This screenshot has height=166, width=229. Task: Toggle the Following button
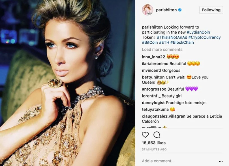[x=211, y=10]
